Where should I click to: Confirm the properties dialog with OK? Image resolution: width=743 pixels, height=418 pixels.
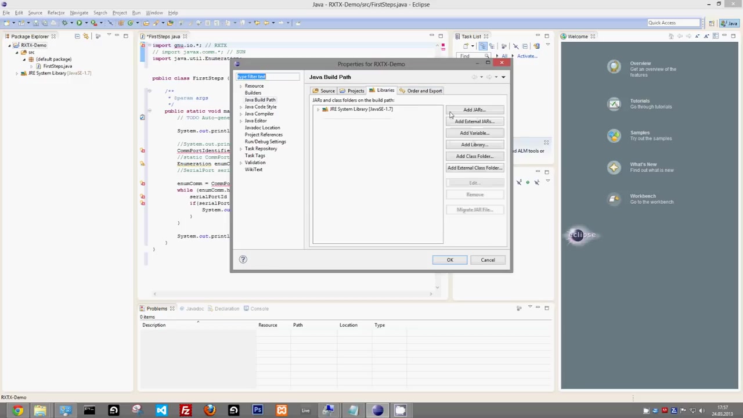pos(450,260)
